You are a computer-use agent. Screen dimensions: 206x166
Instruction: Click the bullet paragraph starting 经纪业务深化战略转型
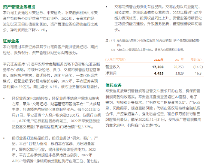click(x=56, y=112)
